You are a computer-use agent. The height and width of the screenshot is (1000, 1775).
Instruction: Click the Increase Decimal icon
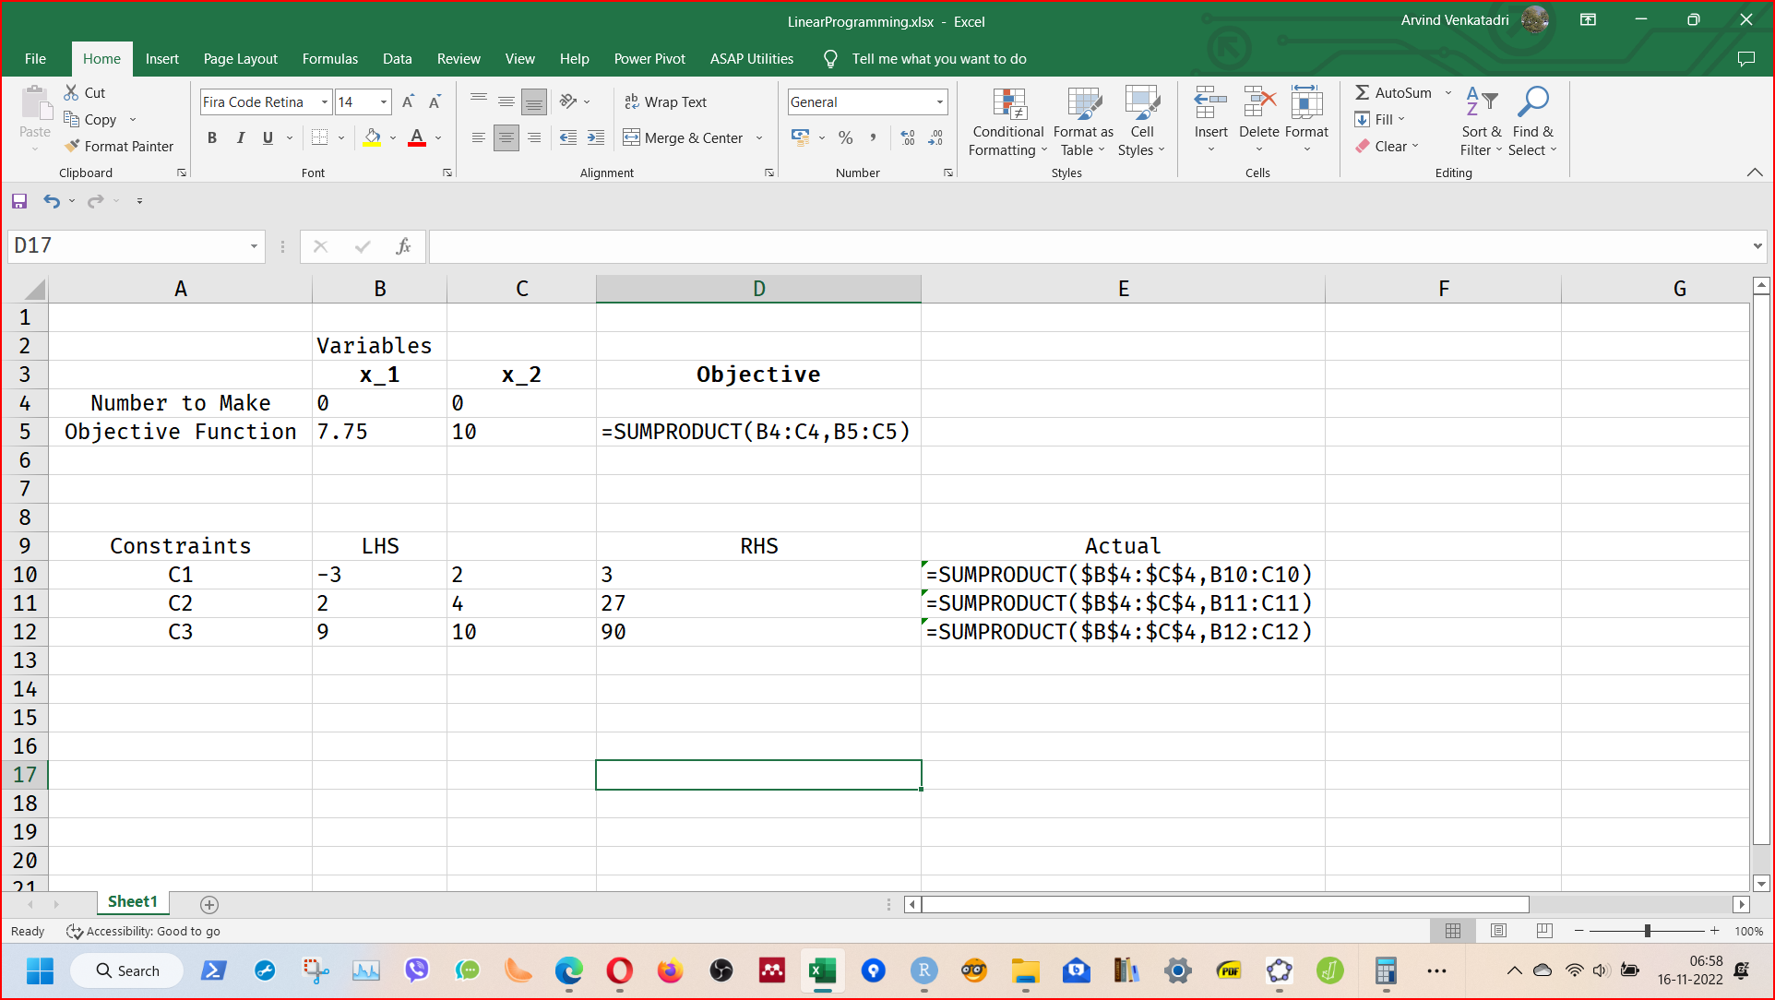click(908, 138)
